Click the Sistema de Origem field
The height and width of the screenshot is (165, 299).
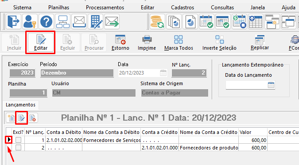175,93
